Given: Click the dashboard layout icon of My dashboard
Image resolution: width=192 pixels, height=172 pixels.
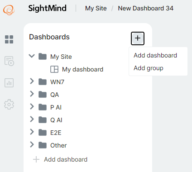Looking at the screenshot, I should [54, 69].
